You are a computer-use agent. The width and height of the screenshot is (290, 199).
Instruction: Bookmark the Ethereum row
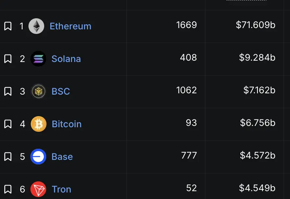8,26
